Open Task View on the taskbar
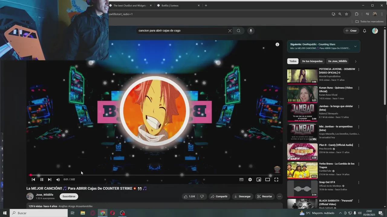Viewport: 387px width, 217px height. [73, 213]
